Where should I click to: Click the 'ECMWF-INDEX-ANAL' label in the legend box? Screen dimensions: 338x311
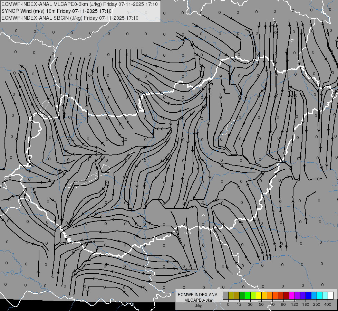(199, 295)
